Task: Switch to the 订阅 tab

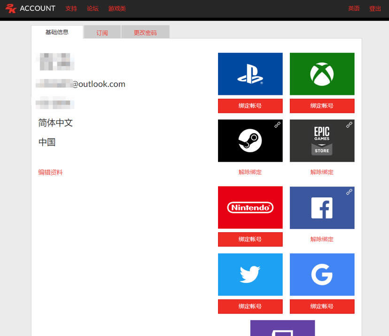Action: pos(102,32)
